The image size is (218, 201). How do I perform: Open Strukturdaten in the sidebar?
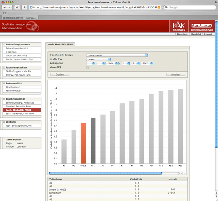[x=22, y=87]
